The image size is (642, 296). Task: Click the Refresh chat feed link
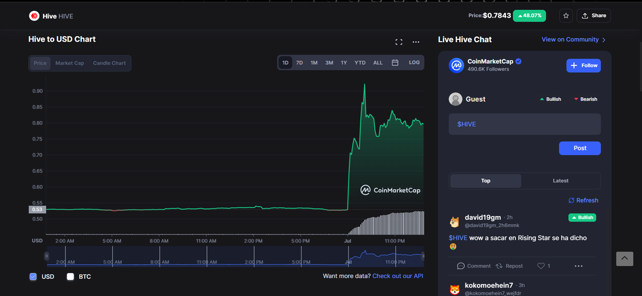click(x=583, y=200)
